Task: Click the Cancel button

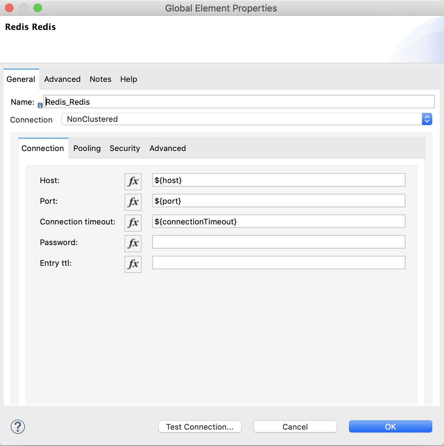Action: coord(295,426)
